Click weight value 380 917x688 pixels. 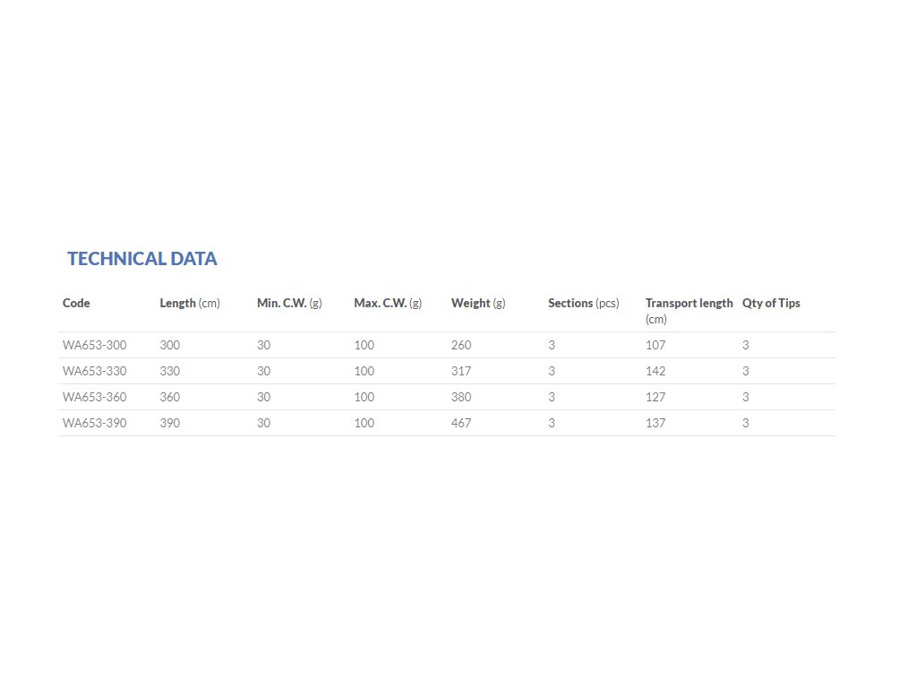pyautogui.click(x=461, y=397)
